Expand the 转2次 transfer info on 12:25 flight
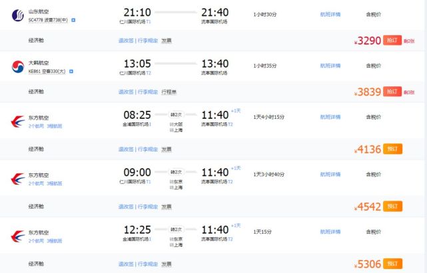 point(176,230)
